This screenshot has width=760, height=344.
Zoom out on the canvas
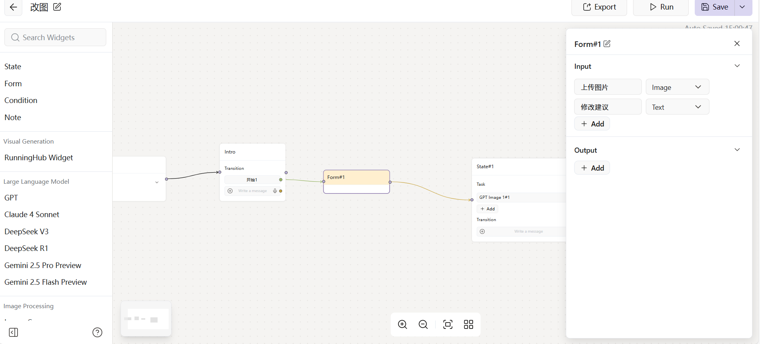tap(423, 325)
